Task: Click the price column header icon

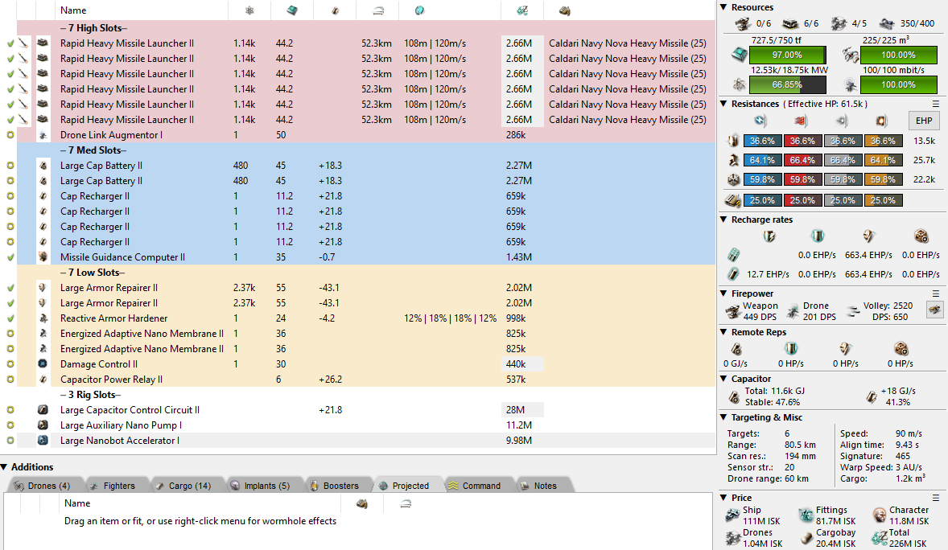Action: coord(521,10)
